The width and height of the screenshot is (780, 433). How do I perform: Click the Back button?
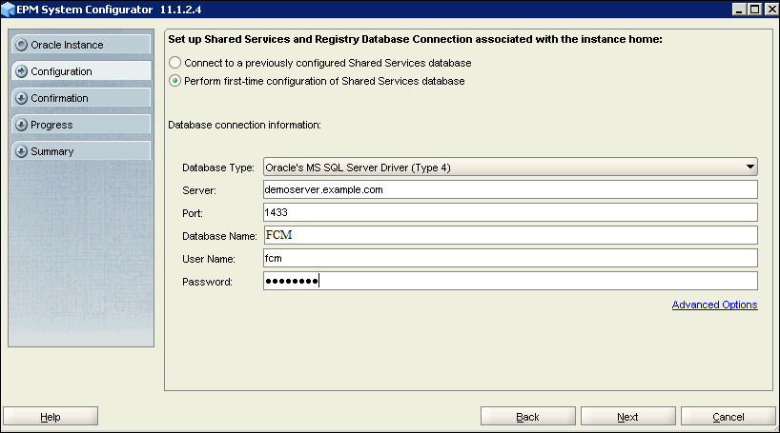[528, 417]
